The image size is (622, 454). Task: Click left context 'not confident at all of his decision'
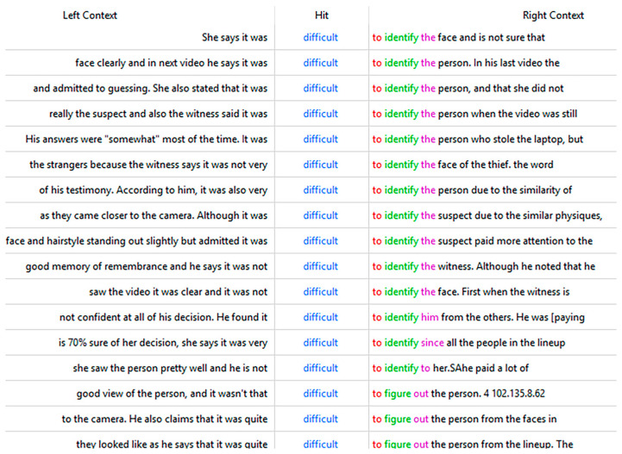pos(136,317)
